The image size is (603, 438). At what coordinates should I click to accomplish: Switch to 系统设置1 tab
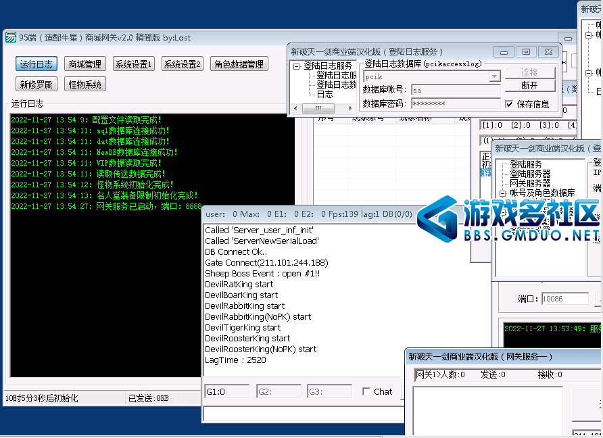[x=133, y=64]
